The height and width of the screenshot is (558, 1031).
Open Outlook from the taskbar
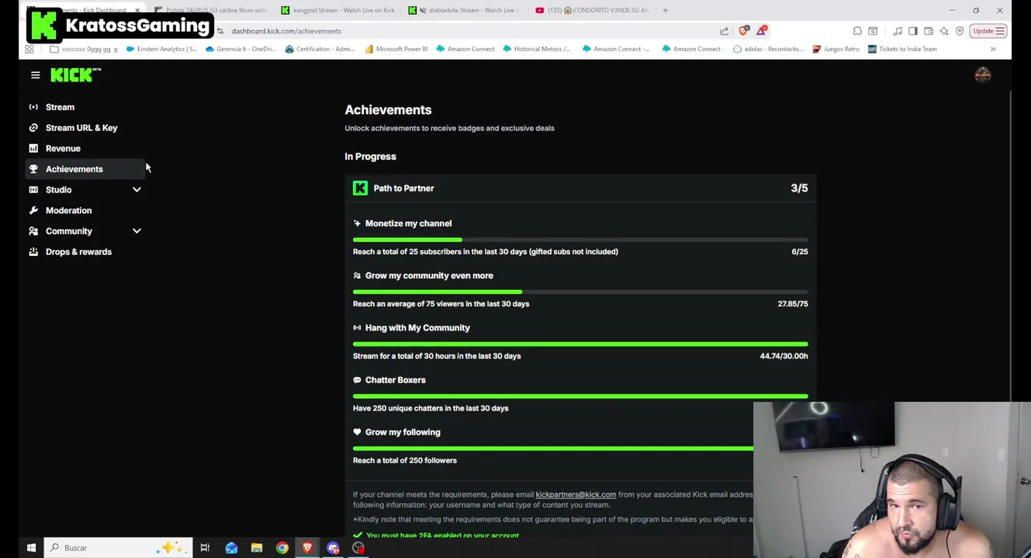coord(231,548)
